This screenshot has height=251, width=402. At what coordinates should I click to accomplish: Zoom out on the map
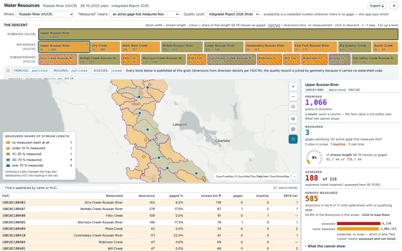coord(293,97)
